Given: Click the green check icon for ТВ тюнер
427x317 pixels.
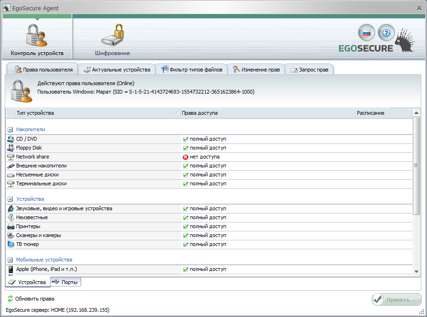Looking at the screenshot, I should 185,245.
